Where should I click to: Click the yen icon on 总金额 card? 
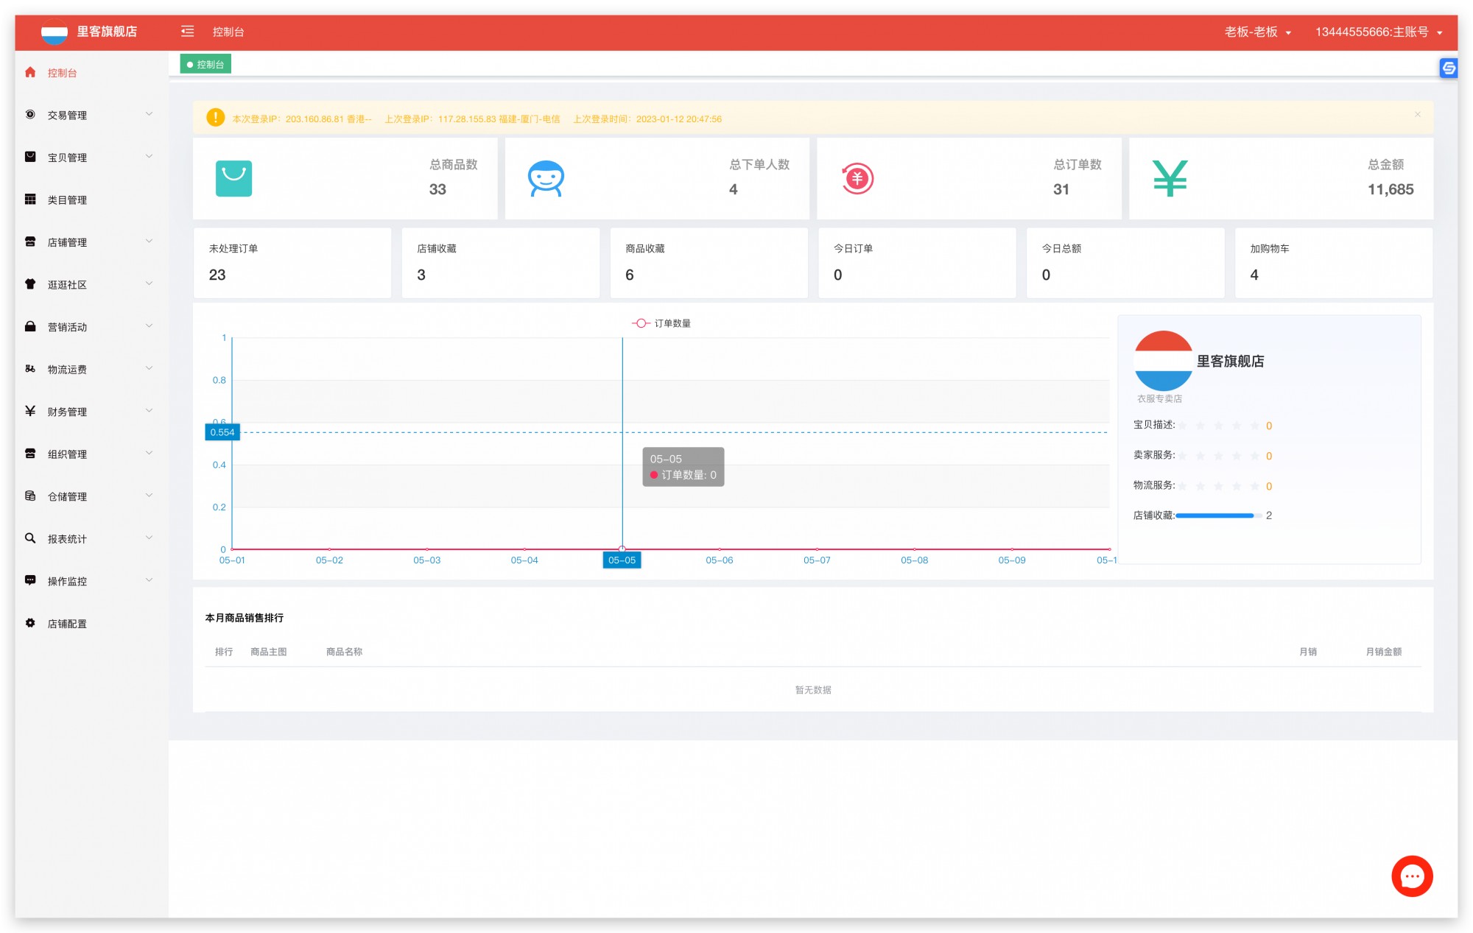(x=1170, y=178)
